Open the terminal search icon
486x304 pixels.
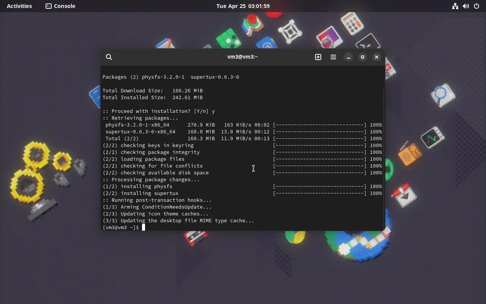pos(109,57)
